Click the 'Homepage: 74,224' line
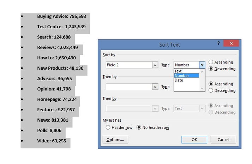The height and width of the screenshot is (164, 252). 57,99
